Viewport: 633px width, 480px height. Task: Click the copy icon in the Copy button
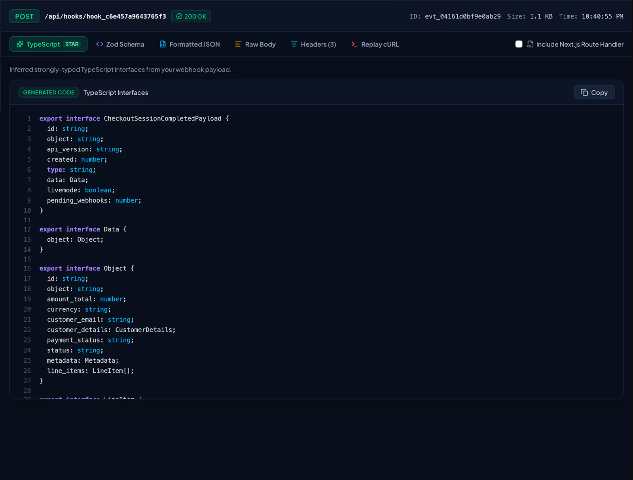tap(584, 92)
